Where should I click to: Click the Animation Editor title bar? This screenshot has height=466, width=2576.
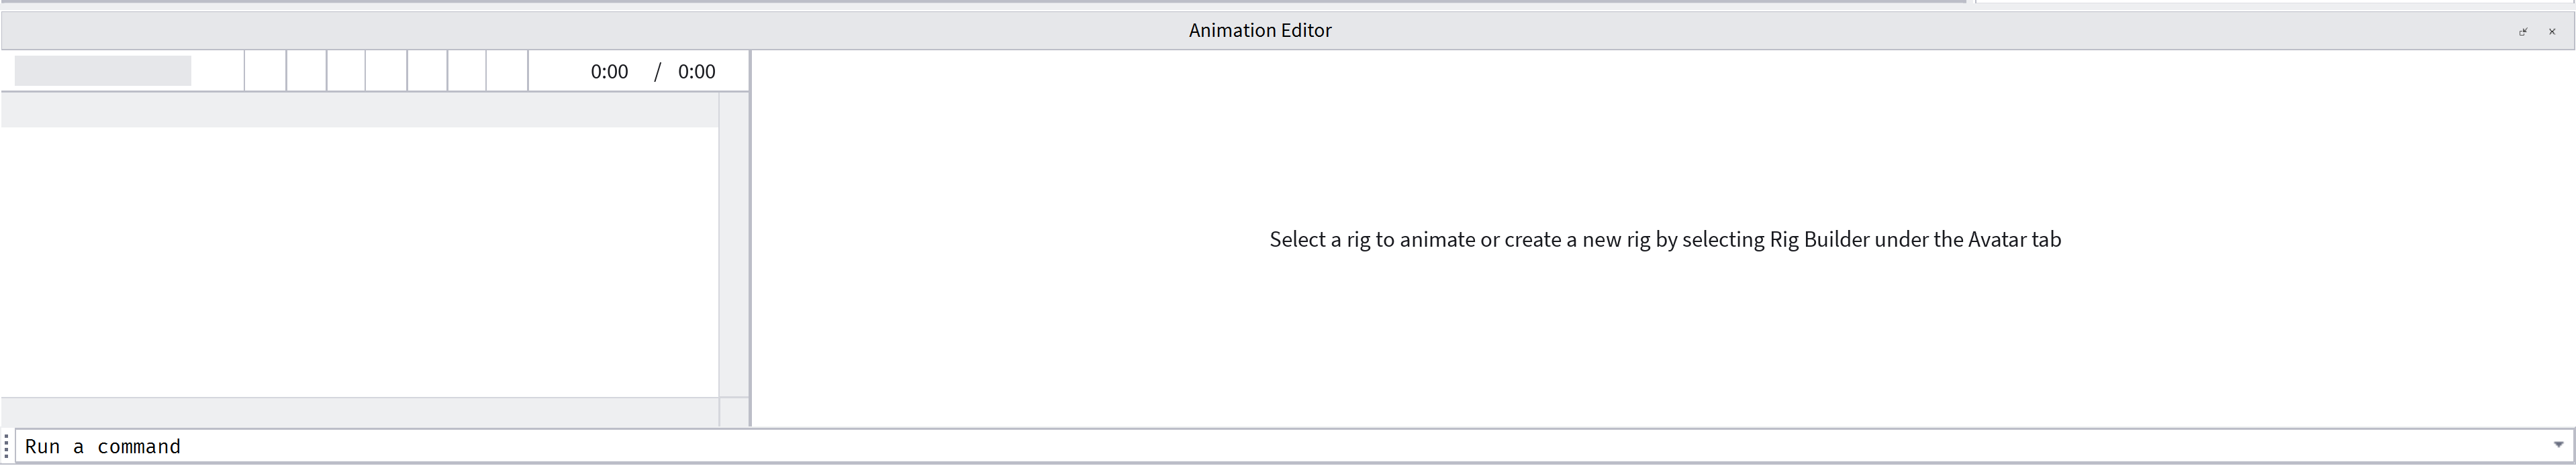tap(1260, 31)
